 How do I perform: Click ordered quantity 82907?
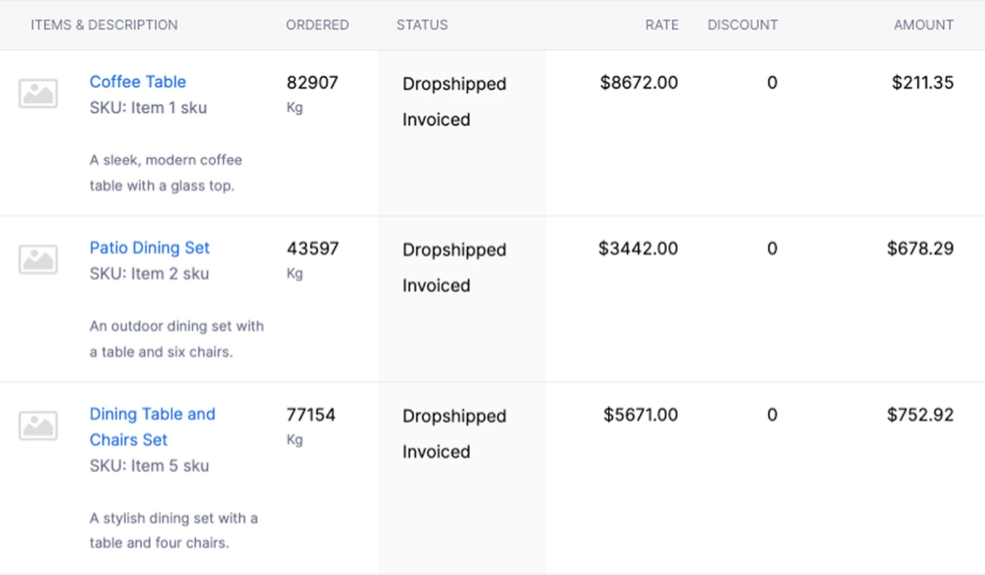[x=312, y=82]
